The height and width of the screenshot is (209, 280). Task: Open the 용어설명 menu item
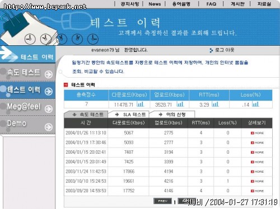[x=181, y=4]
